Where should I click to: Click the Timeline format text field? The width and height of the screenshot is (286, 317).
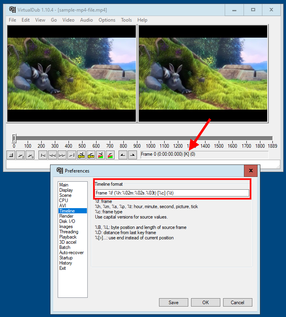[172, 193]
